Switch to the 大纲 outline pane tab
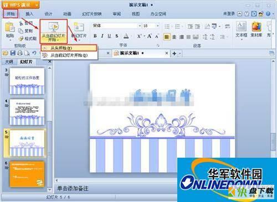 coord(9,61)
